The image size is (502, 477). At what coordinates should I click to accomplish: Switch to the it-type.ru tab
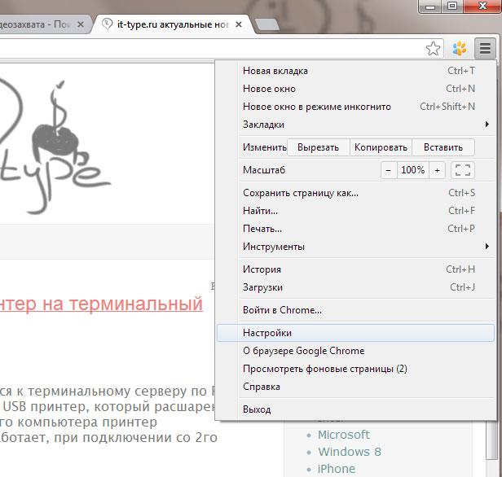173,24
